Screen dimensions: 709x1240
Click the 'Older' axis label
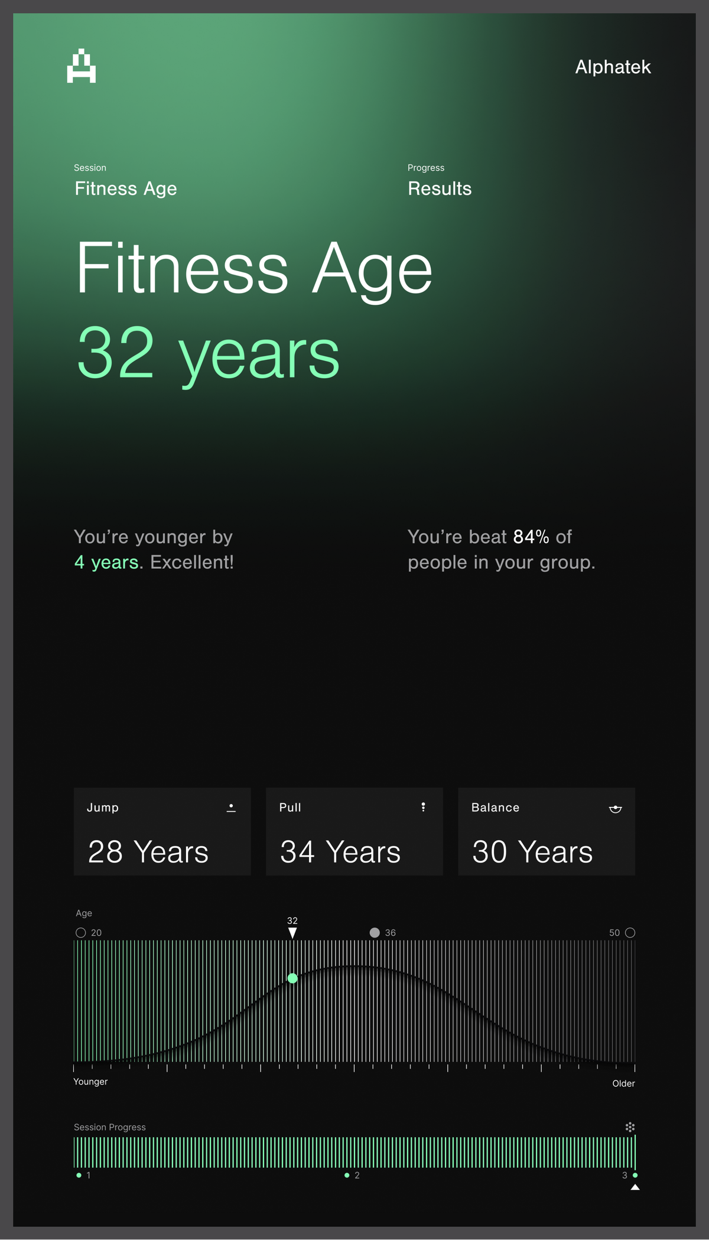click(623, 1083)
